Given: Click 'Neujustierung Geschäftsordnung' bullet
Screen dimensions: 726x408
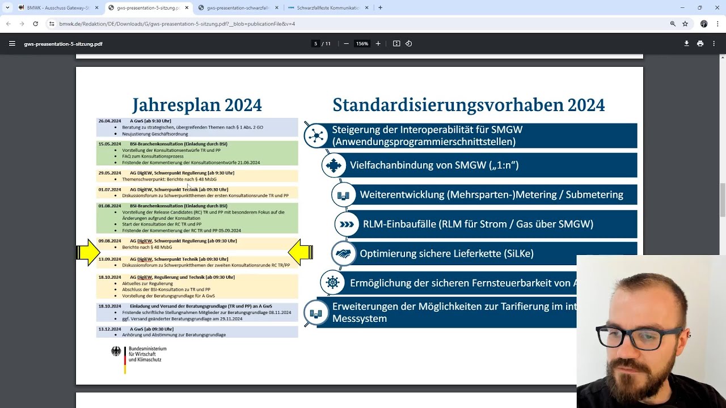Looking at the screenshot, I should coord(155,134).
